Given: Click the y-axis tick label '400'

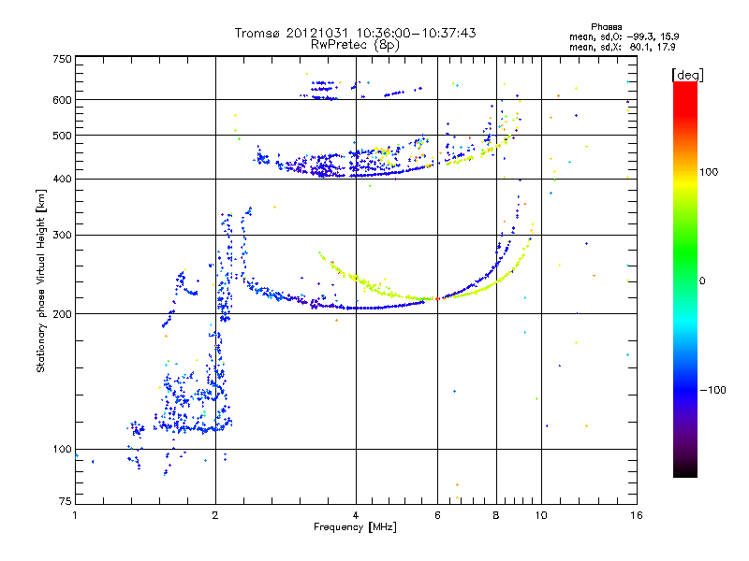Looking at the screenshot, I should (63, 179).
